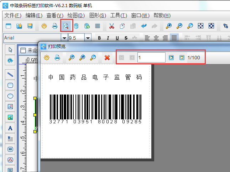Expand the font size 9.5 dropdown
This screenshot has height=172, width=230.
tap(88, 38)
